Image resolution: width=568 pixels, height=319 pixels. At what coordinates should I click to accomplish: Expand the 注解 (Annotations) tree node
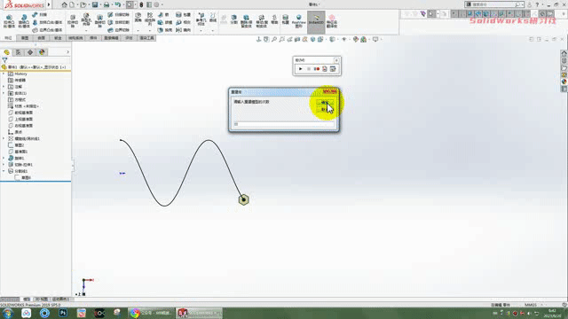[4, 87]
